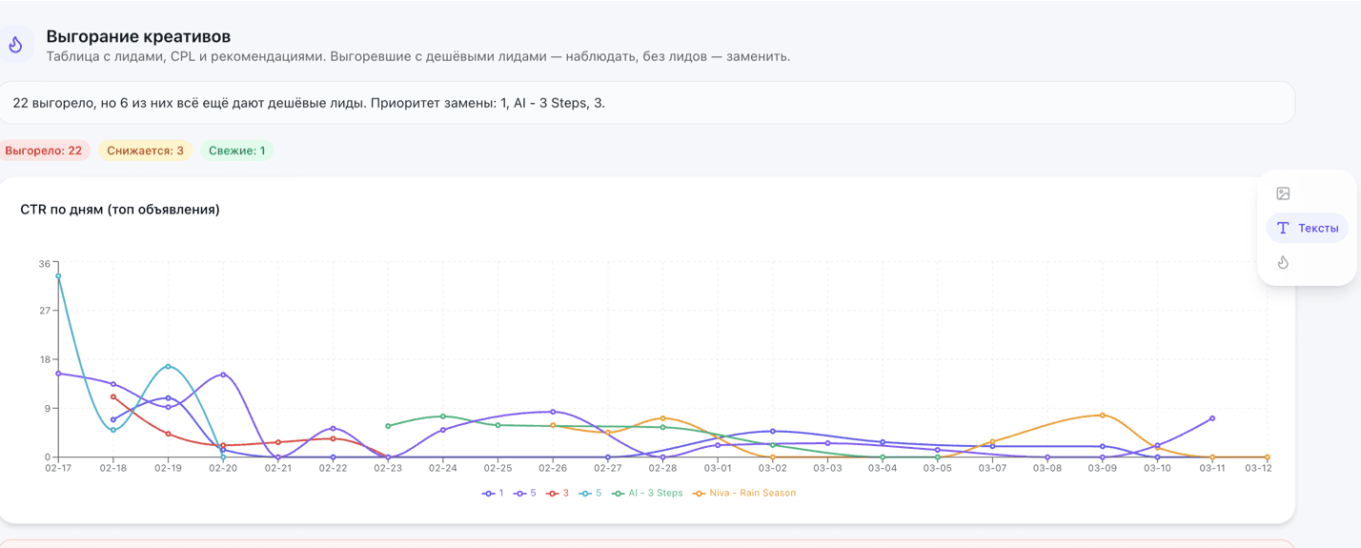The image size is (1361, 548).
Task: Filter by the Свежие: 1 badge
Action: click(236, 151)
